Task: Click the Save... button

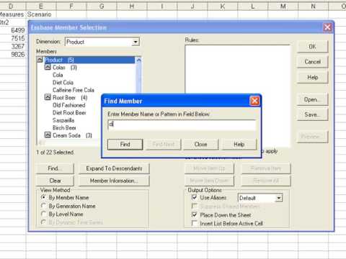Action: point(312,114)
